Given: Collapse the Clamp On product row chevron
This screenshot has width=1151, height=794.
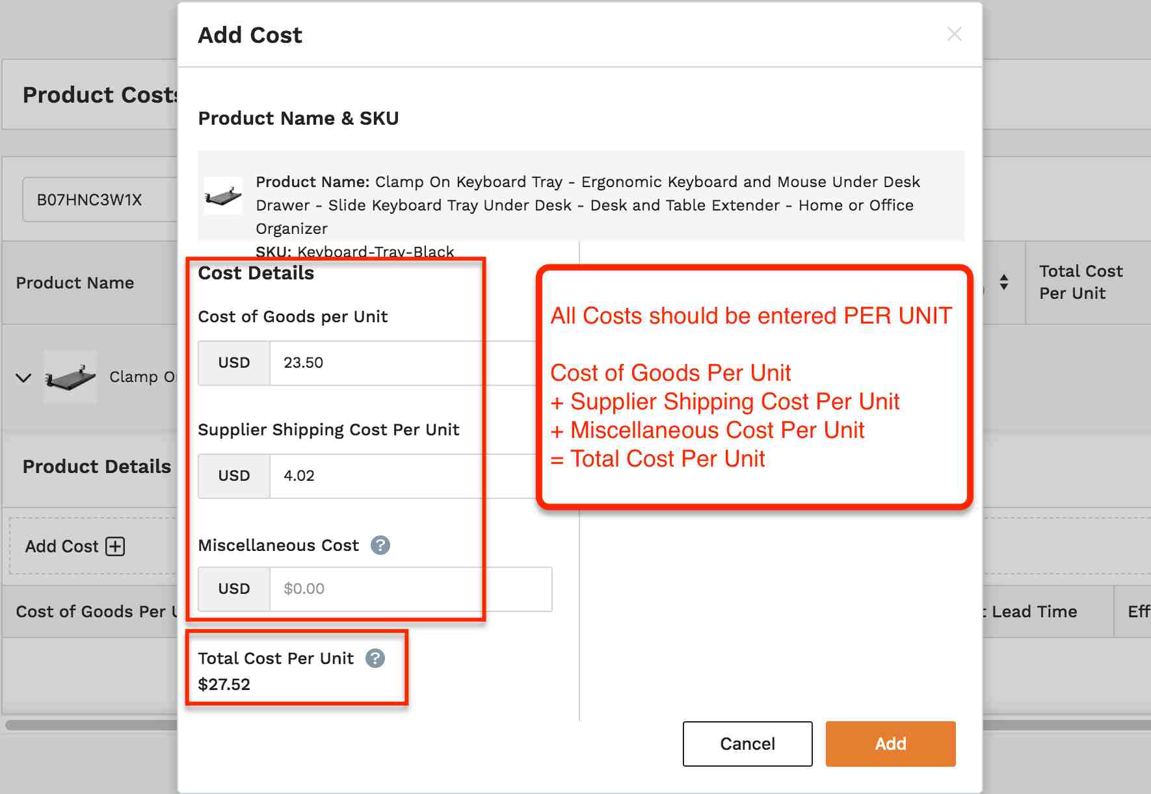Looking at the screenshot, I should tap(23, 378).
